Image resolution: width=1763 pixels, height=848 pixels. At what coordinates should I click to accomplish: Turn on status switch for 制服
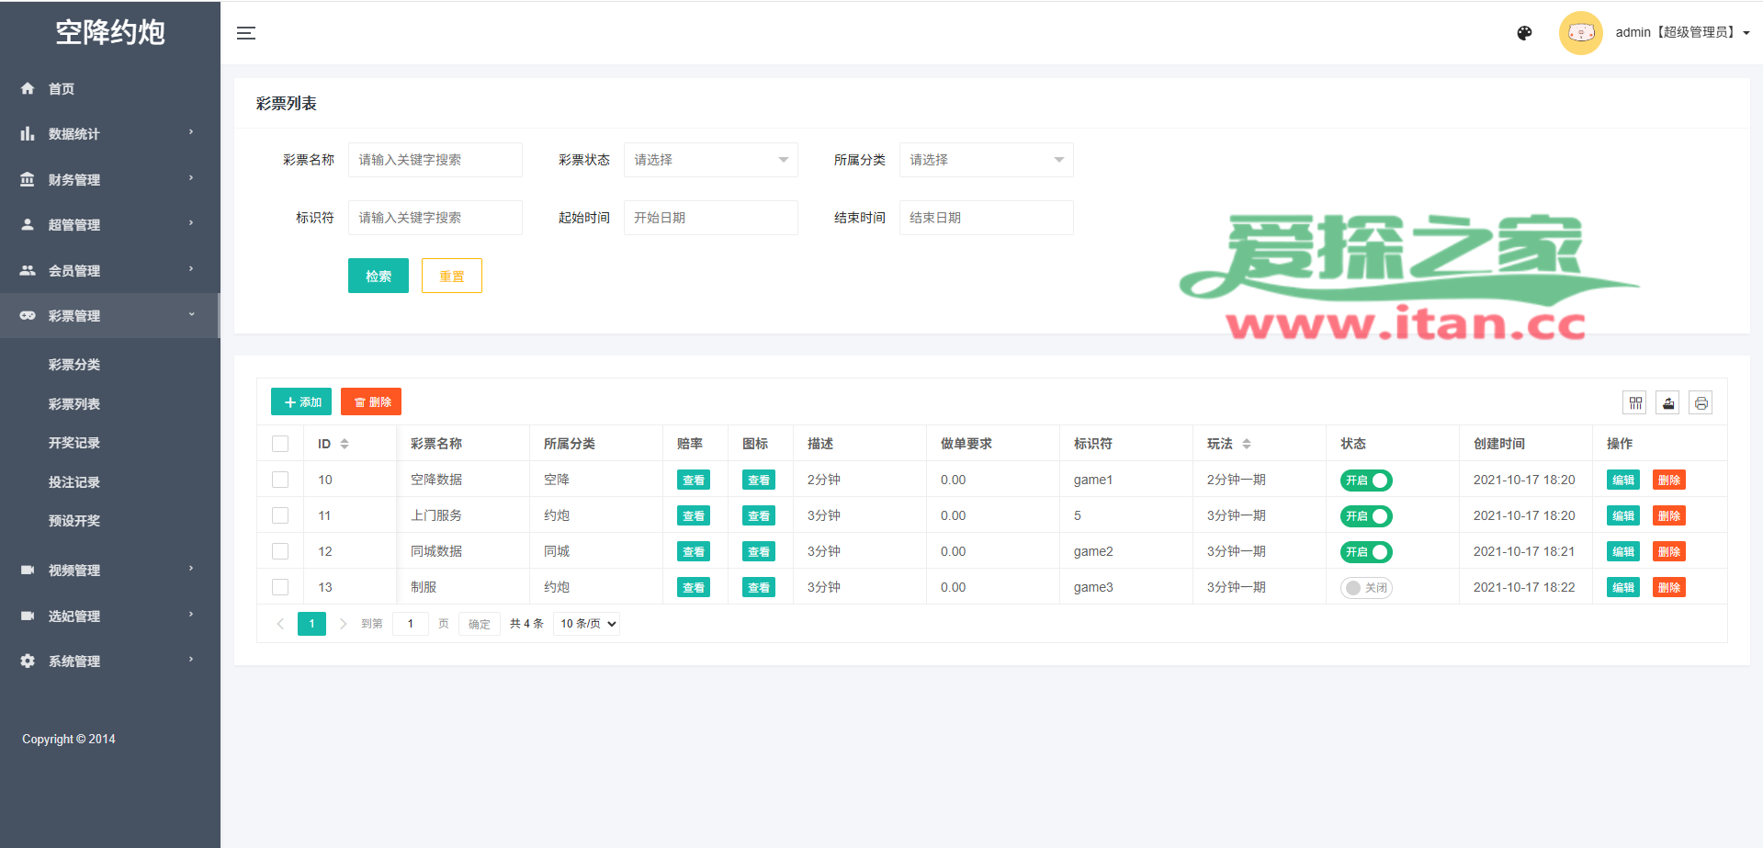(1366, 587)
